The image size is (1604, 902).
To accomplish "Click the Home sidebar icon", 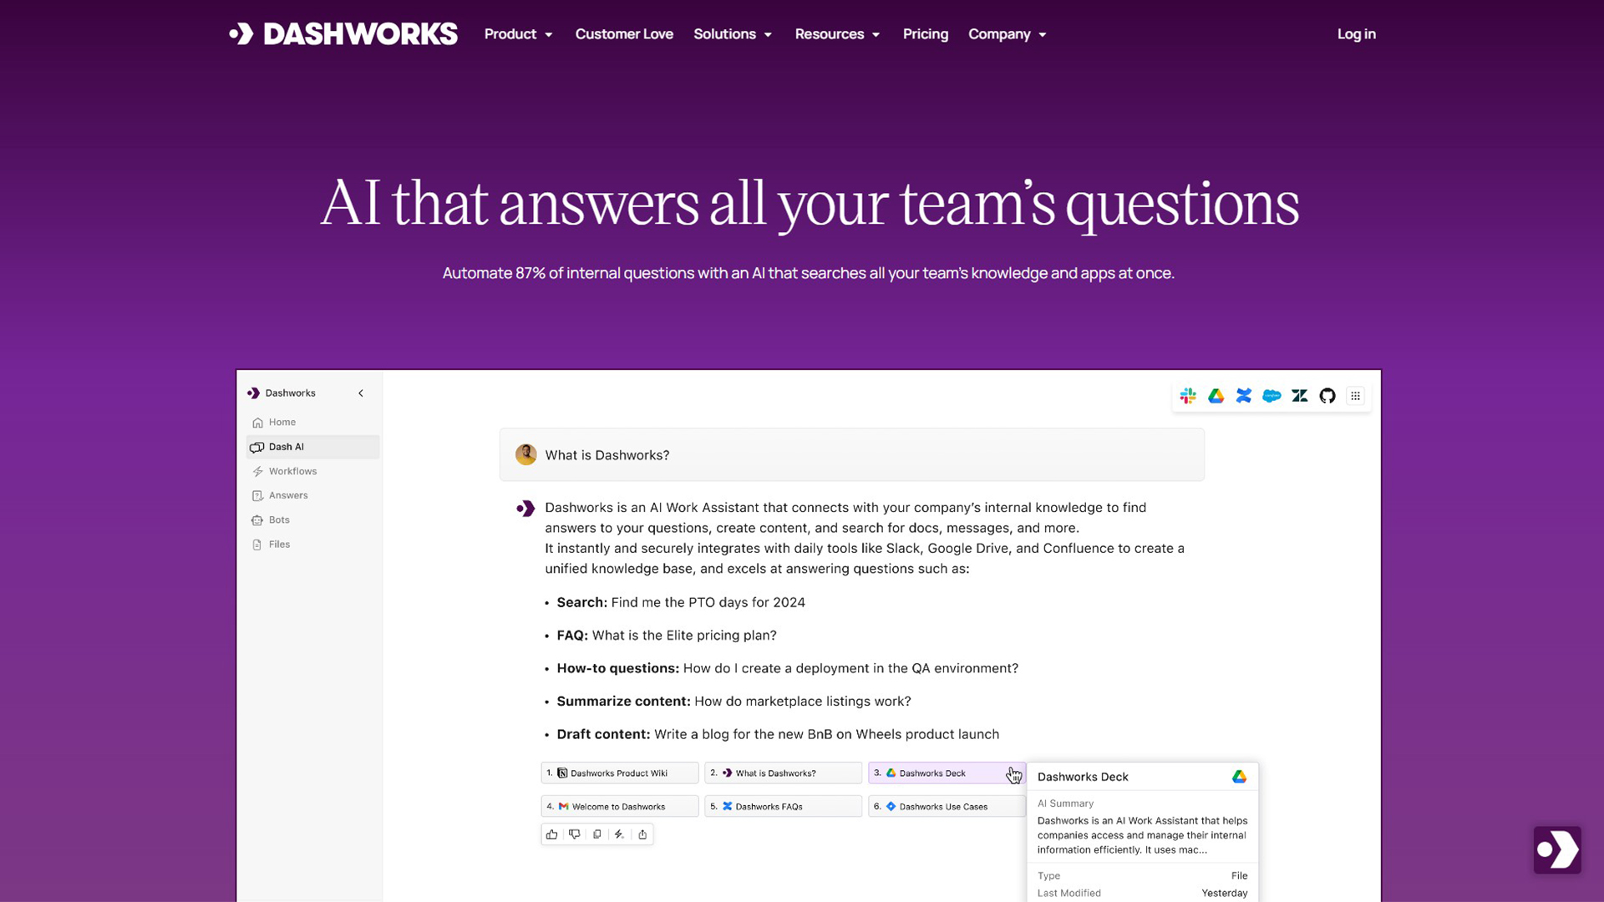I will (x=257, y=423).
